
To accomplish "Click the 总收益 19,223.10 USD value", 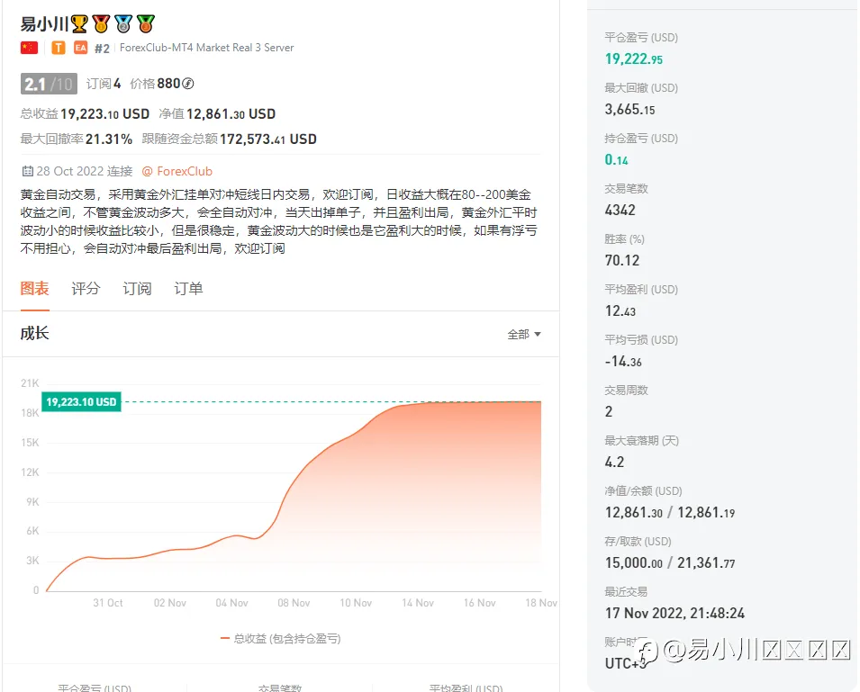I will tap(85, 114).
